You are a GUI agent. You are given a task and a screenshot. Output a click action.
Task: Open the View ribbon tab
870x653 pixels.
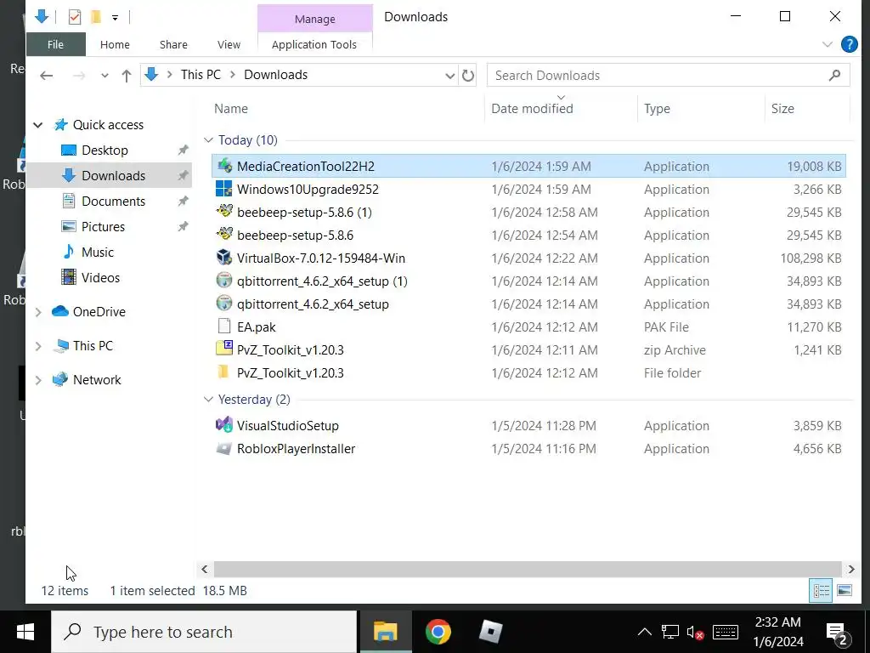pyautogui.click(x=229, y=44)
